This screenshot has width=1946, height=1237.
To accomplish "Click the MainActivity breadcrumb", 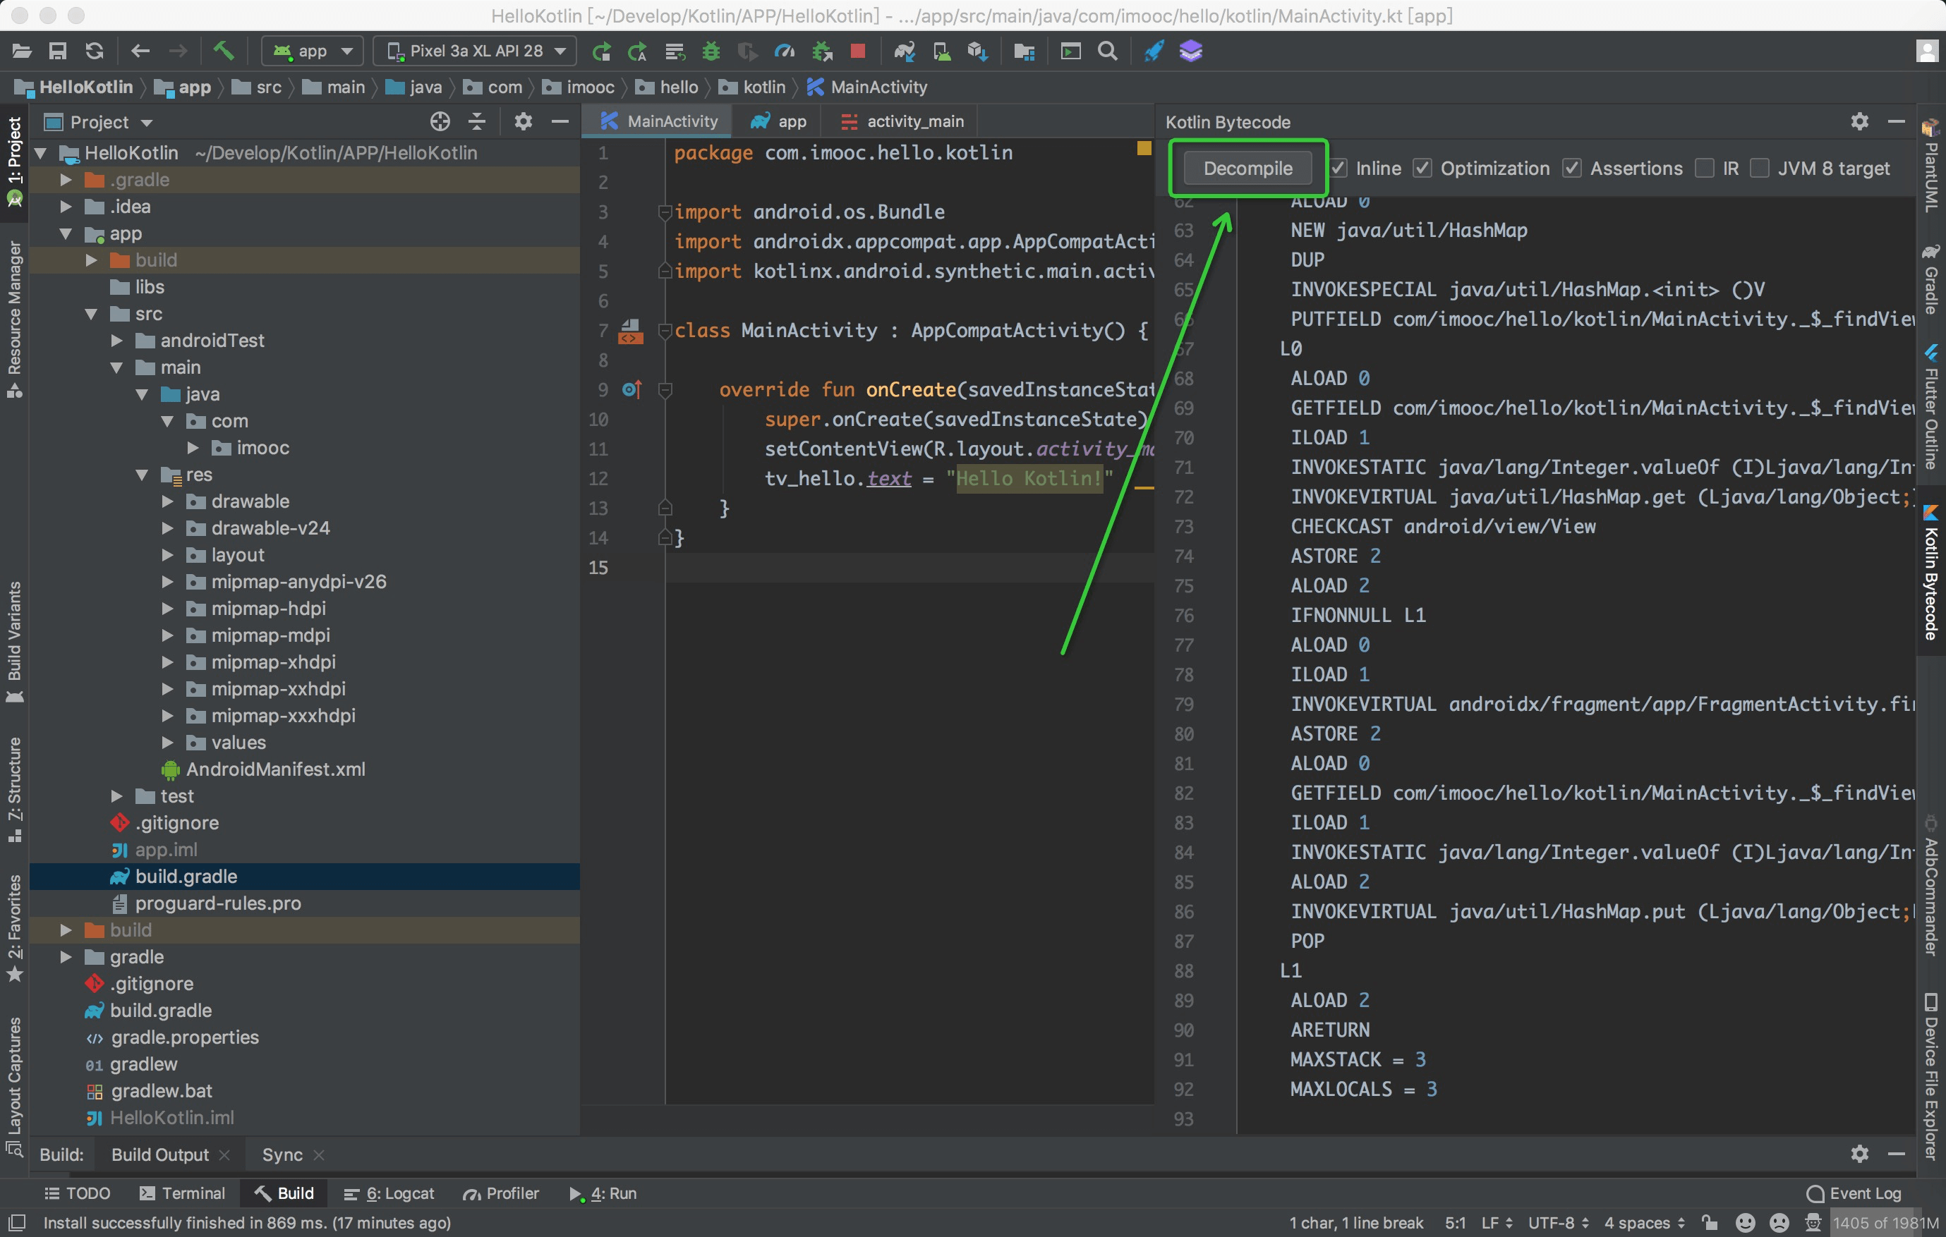I will (866, 87).
